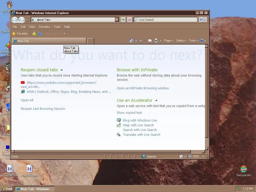
Task: Click the Read Mail envelope icon
Action: point(150,40)
